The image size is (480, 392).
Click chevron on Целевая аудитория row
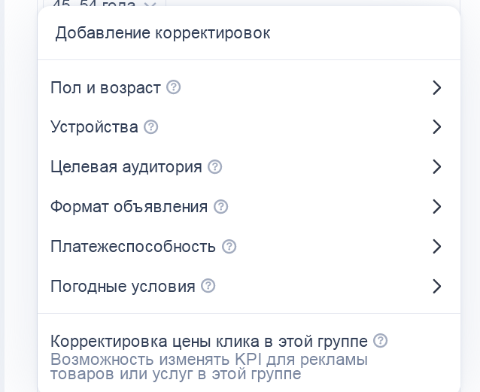[437, 167]
